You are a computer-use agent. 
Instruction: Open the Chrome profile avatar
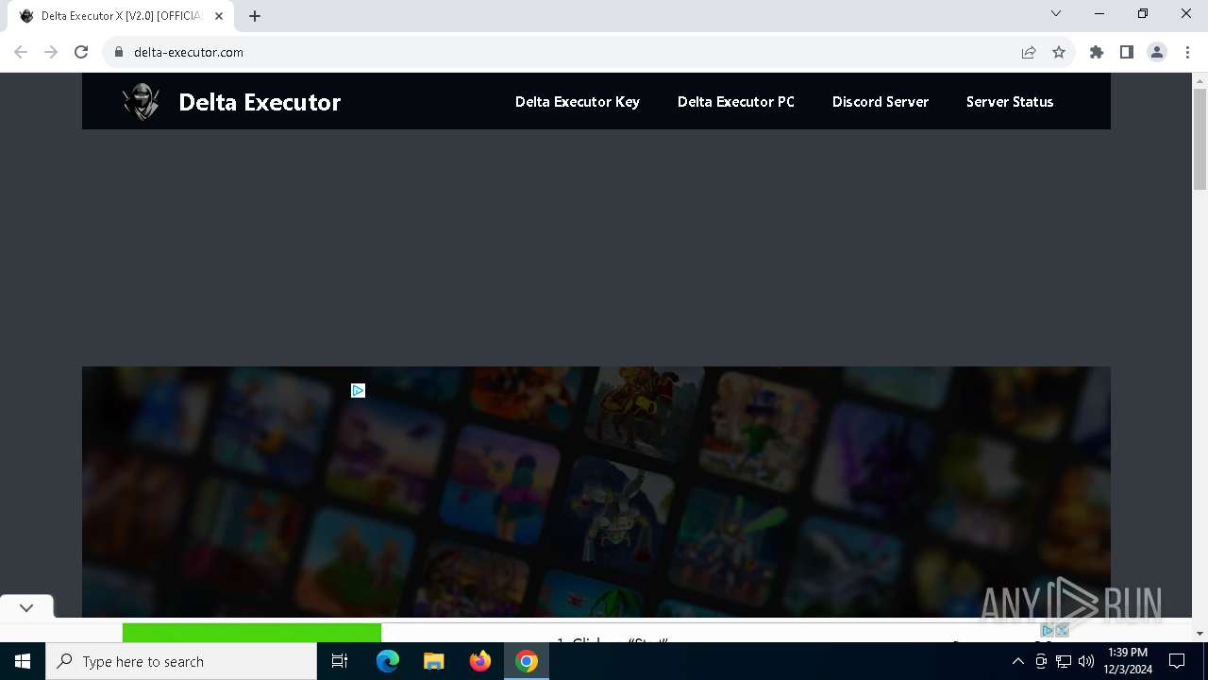pos(1157,52)
